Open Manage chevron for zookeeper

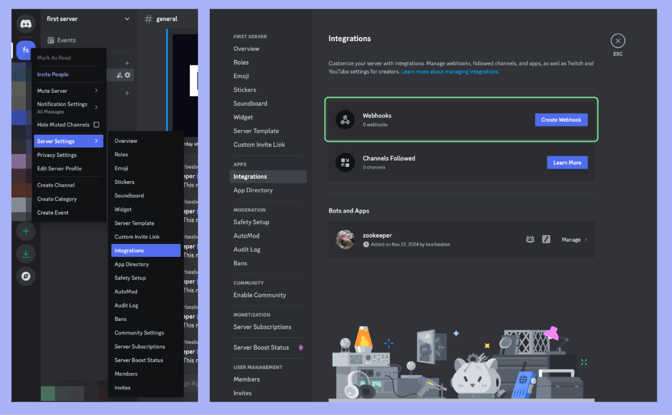tap(586, 240)
